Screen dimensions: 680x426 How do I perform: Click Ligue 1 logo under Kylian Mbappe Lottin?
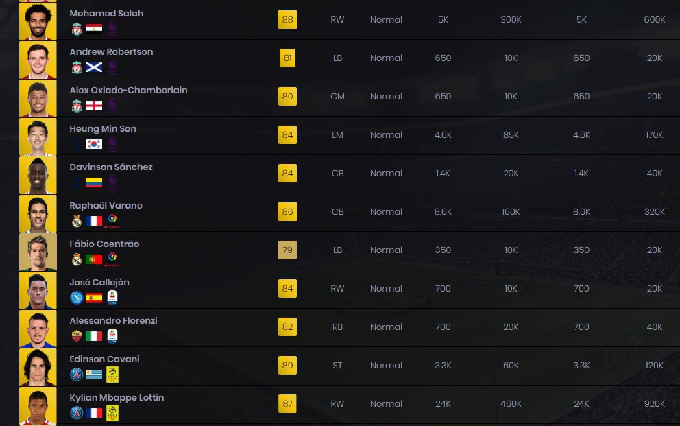[x=112, y=412]
